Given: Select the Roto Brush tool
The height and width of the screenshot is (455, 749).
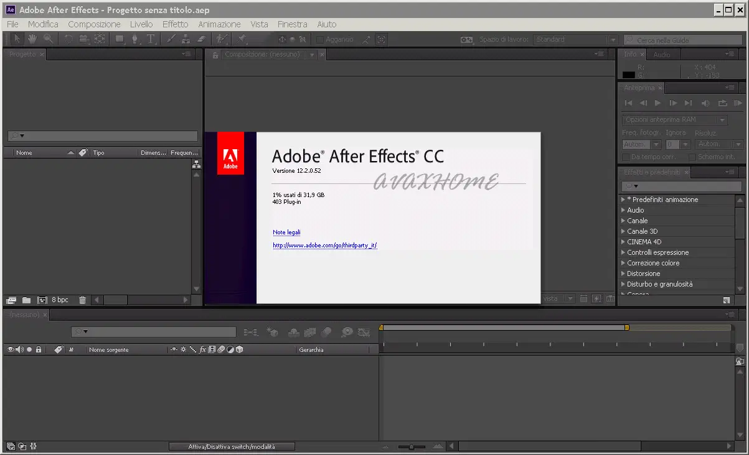Looking at the screenshot, I should [222, 39].
